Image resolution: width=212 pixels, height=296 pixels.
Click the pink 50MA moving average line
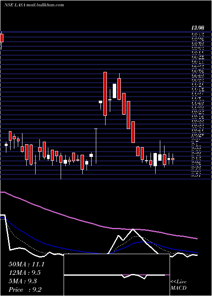point(98,225)
